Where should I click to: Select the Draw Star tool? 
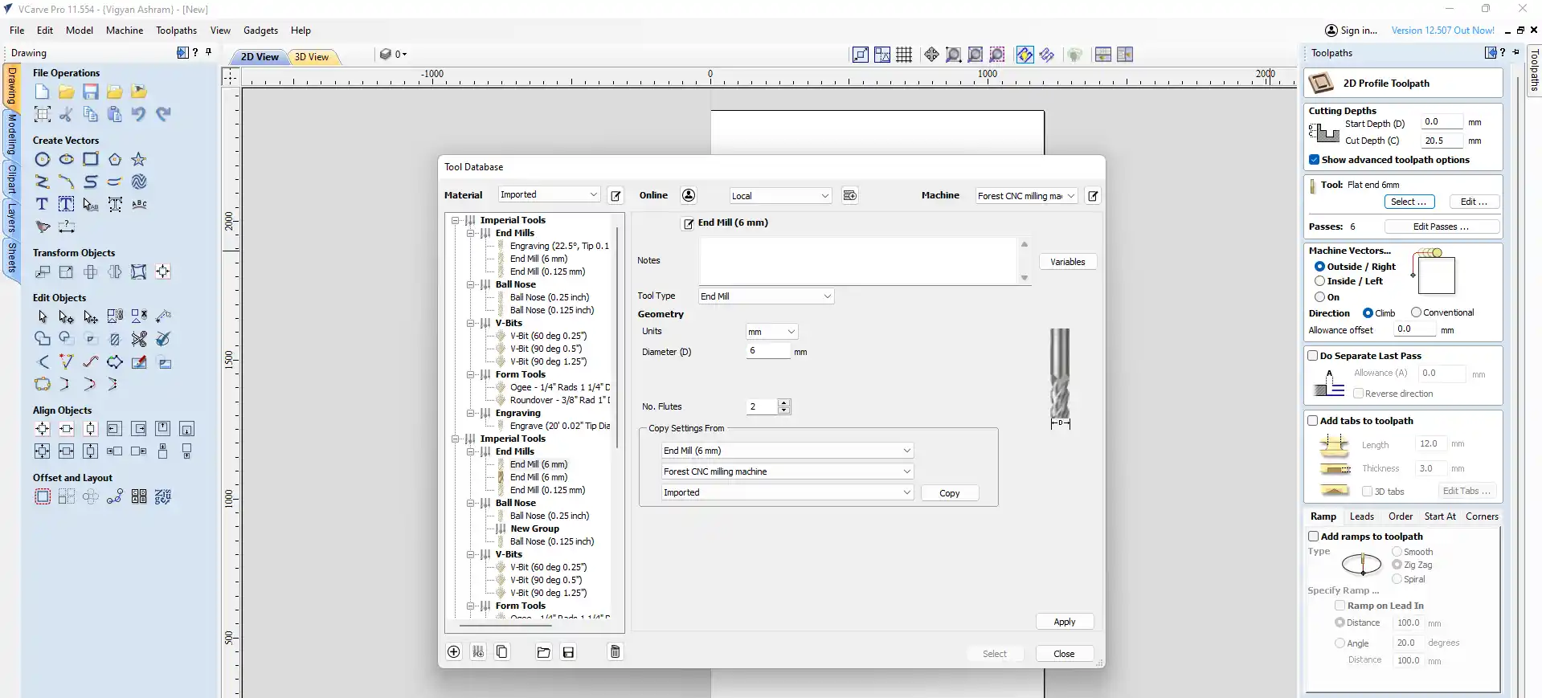(x=138, y=159)
